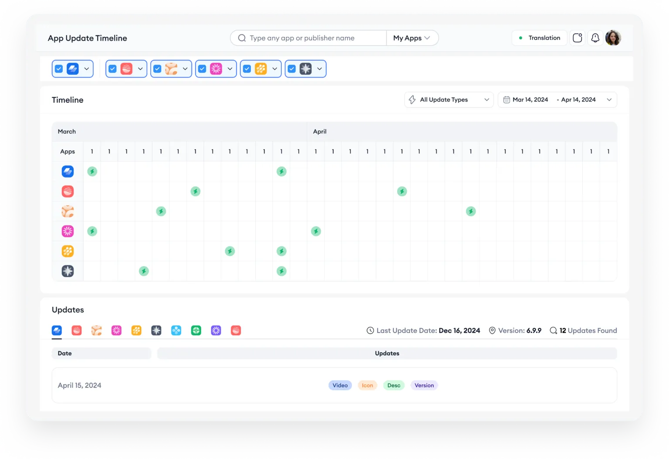This screenshot has width=669, height=459.
Task: Click the magnifier icon beside 12 Updates Found
Action: click(x=553, y=330)
